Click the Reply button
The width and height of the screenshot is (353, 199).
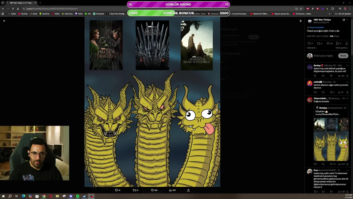[x=343, y=56]
